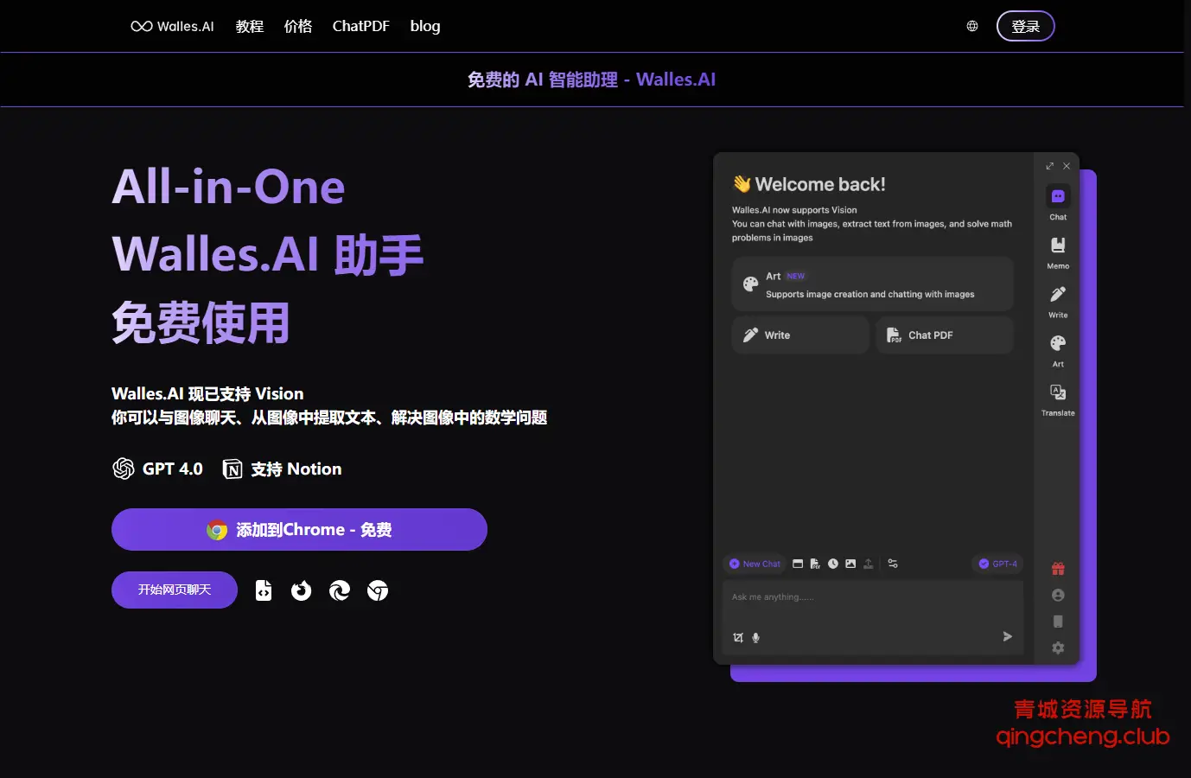Expand the chat panel to fullscreen
Viewport: 1191px width, 778px height.
(1049, 166)
